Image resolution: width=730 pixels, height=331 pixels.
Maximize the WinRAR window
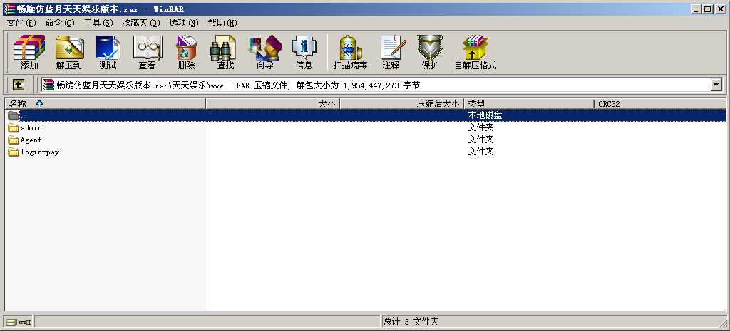point(708,9)
